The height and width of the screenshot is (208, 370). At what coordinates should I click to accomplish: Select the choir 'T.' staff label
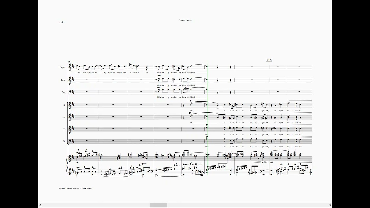pyautogui.click(x=64, y=129)
